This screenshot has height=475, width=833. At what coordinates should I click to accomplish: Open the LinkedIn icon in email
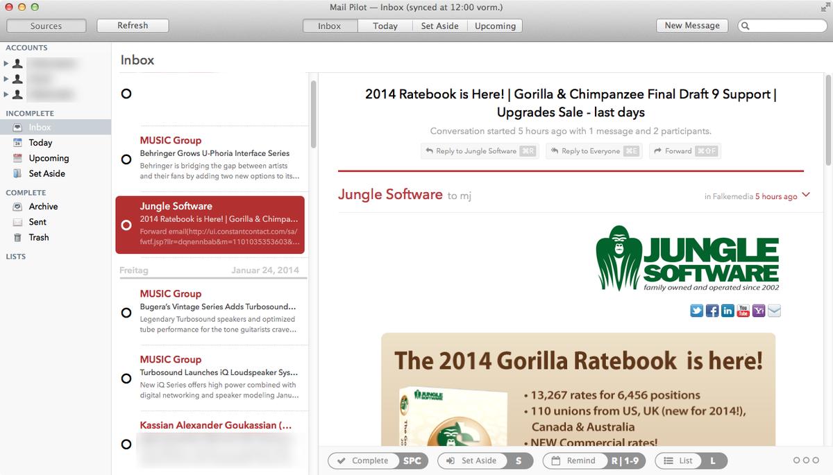727,311
